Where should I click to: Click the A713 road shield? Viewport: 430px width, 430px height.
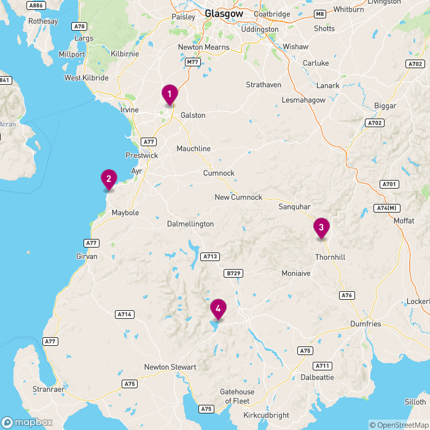click(x=210, y=256)
